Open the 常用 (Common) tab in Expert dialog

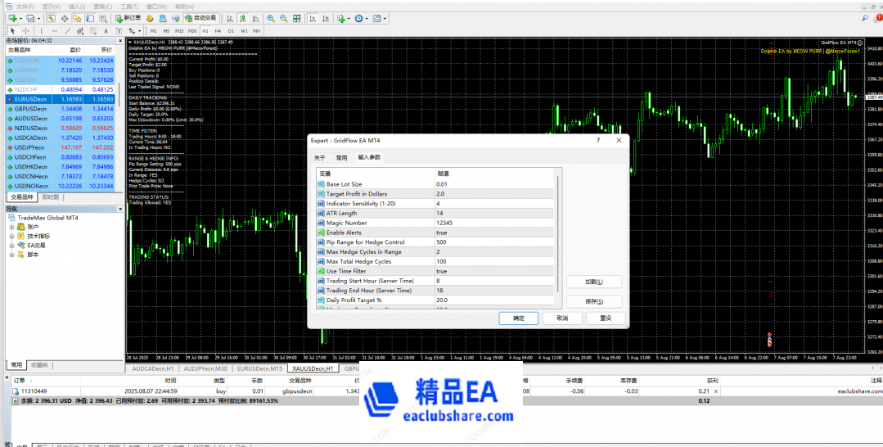tap(341, 157)
